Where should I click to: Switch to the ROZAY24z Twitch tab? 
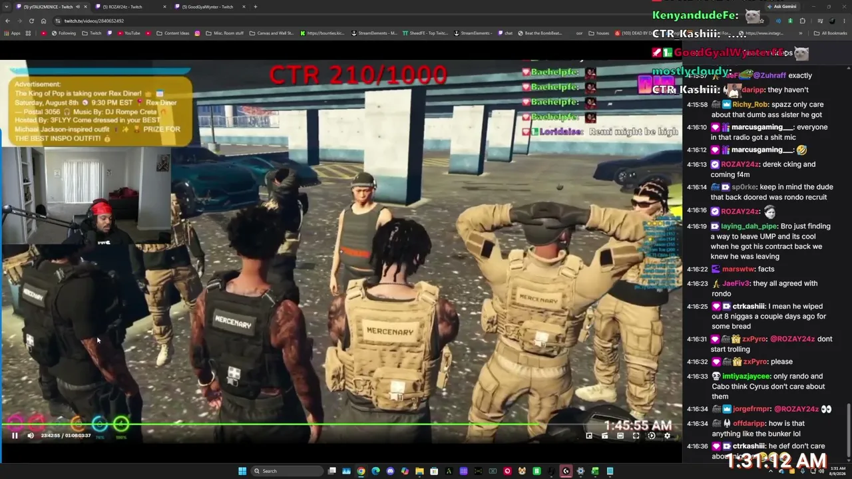[x=126, y=7]
